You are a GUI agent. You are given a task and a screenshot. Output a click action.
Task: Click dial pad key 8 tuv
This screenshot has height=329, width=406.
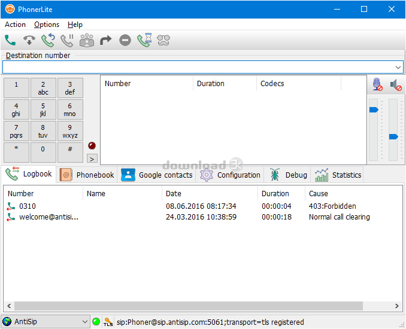[x=43, y=131]
